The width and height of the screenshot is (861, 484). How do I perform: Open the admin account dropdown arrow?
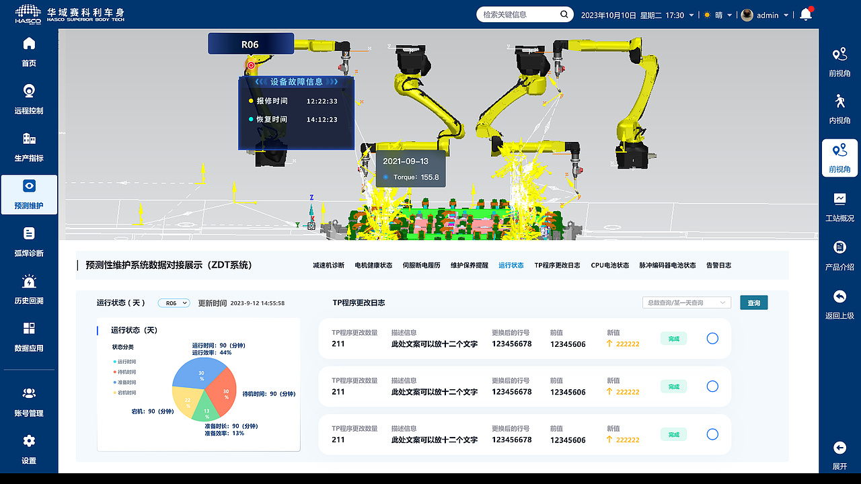(x=786, y=15)
